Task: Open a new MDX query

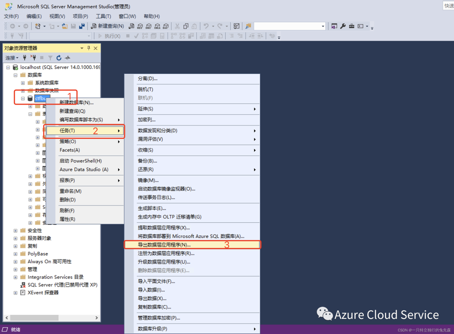Action: [x=140, y=26]
